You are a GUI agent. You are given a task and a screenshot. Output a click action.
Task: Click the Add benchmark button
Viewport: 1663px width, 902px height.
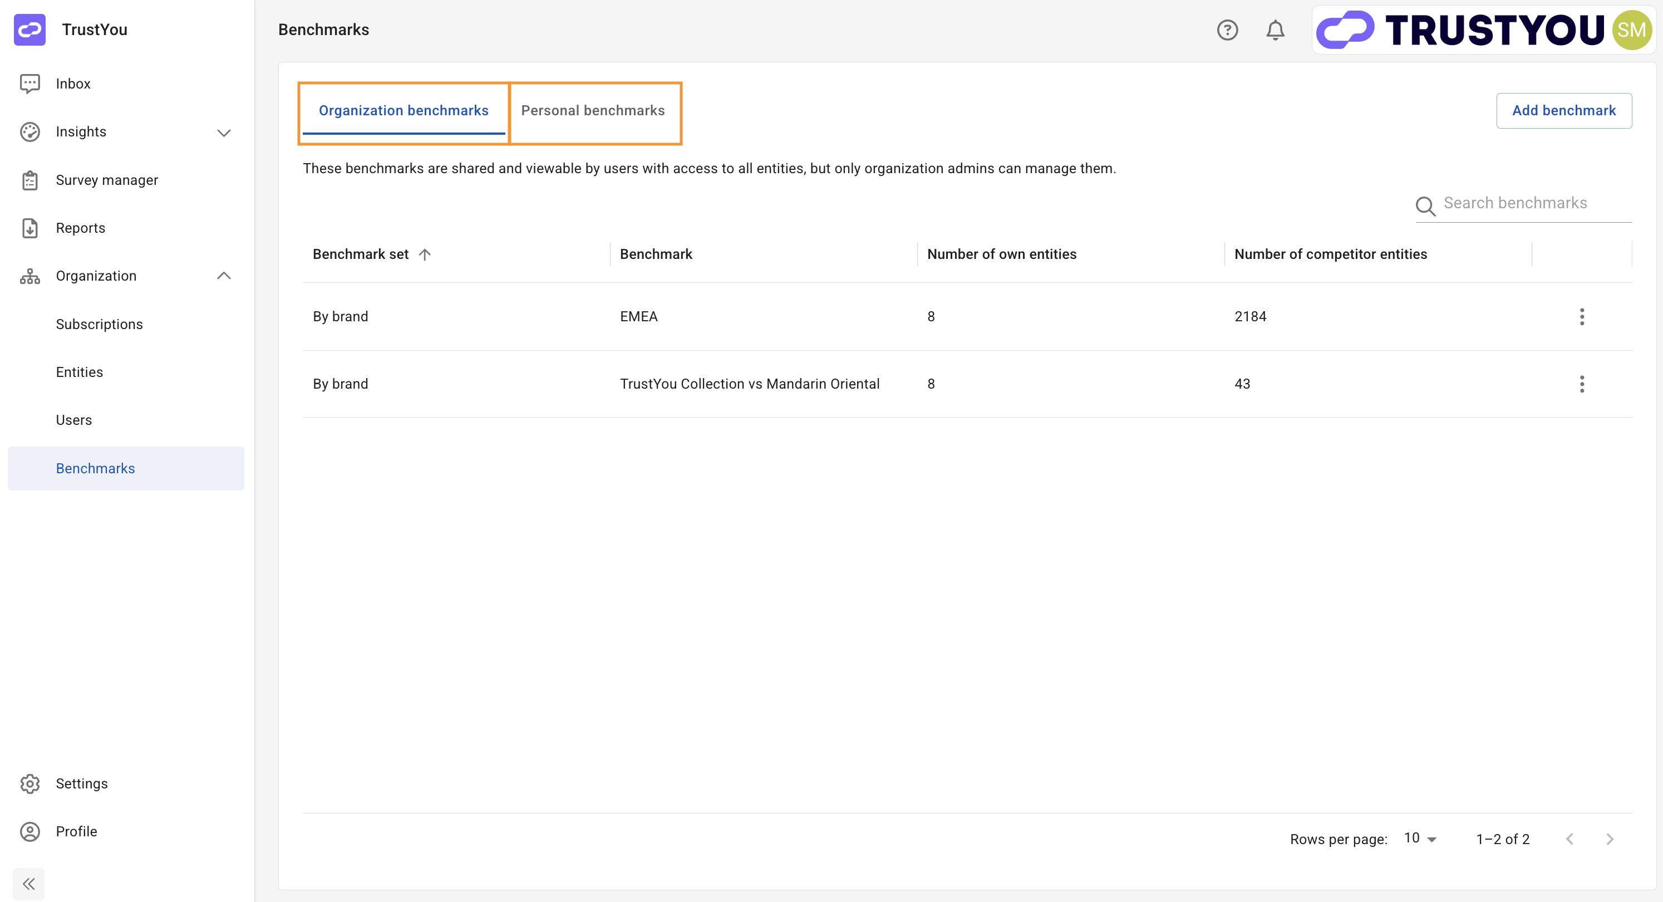tap(1563, 110)
